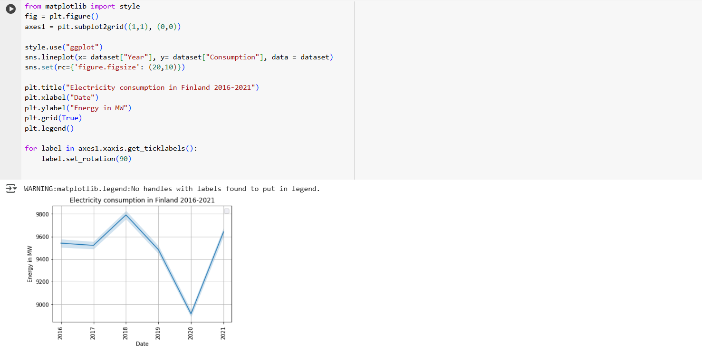Screen dimensions: 702x354
Task: Place cursor on the sns.lineplot line
Action: click(179, 57)
